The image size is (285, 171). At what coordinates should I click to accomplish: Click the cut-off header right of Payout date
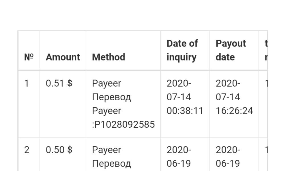265,50
